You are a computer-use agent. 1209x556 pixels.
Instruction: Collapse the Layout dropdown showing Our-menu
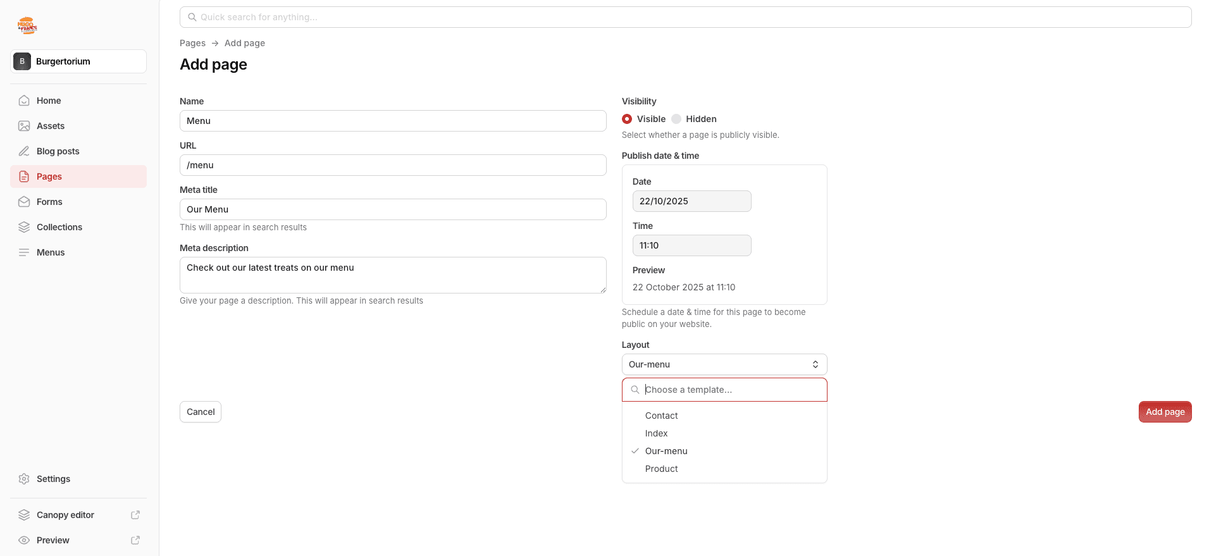[x=724, y=364]
